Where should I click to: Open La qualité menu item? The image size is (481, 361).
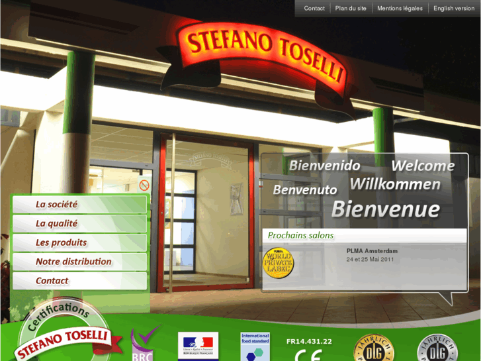tap(80, 223)
